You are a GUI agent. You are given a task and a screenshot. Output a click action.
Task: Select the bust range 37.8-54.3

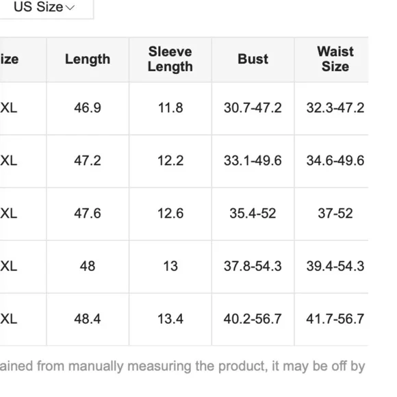click(x=253, y=266)
